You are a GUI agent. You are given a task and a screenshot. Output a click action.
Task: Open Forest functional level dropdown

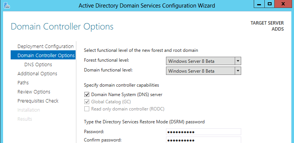[204, 61]
